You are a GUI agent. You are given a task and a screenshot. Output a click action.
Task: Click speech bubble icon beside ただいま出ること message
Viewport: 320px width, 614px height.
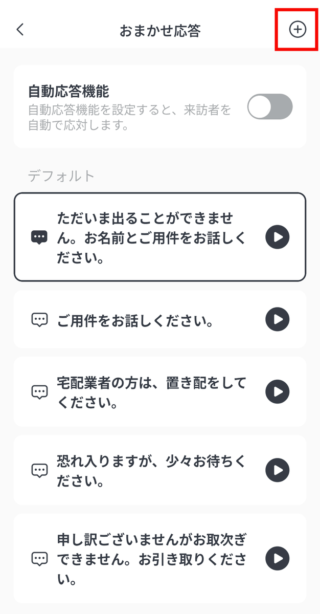(x=39, y=237)
